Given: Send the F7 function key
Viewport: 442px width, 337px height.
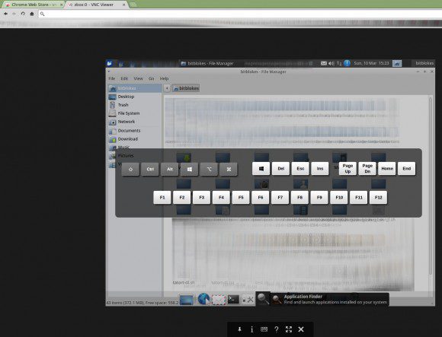Looking at the screenshot, I should point(280,198).
